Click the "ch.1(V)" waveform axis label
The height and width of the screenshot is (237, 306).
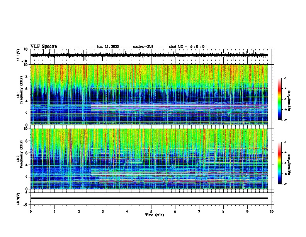click(18, 55)
